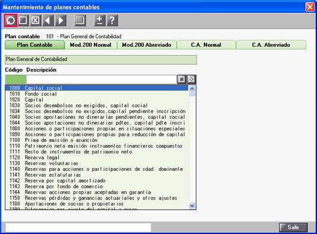Select row 1080 Acciones propias situaciones especiales
Image resolution: width=317 pixels, height=234 pixels.
97,128
